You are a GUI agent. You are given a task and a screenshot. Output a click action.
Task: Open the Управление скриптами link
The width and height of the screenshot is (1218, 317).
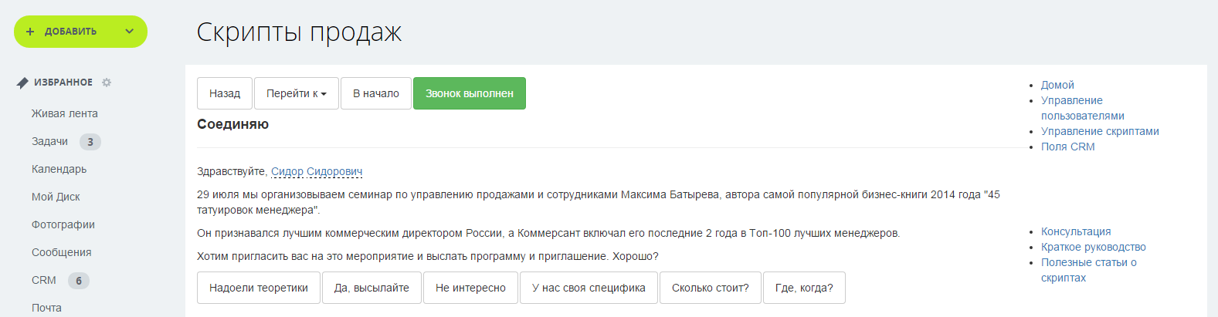click(1100, 131)
